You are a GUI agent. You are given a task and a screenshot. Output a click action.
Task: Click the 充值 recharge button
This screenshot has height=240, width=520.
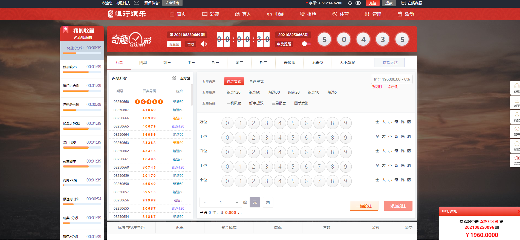tap(372, 3)
